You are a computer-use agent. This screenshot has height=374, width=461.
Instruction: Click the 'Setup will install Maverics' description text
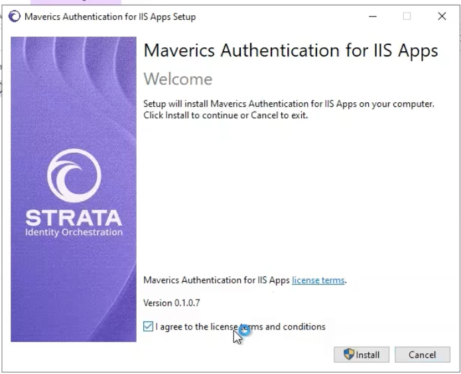(x=289, y=109)
